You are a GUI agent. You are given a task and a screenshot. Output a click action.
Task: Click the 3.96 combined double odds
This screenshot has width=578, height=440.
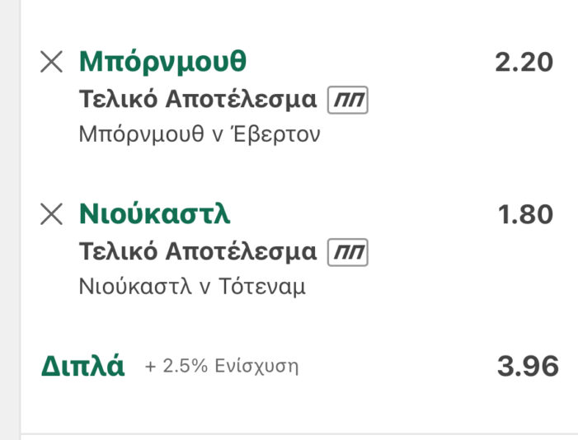click(528, 367)
